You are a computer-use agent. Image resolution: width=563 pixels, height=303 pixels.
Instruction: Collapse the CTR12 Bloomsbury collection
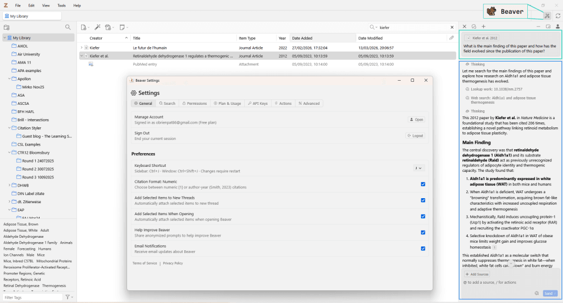point(9,153)
